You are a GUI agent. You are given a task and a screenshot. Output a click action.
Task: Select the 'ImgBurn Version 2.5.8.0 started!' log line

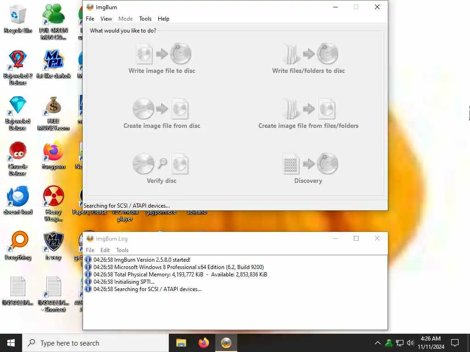tap(142, 260)
